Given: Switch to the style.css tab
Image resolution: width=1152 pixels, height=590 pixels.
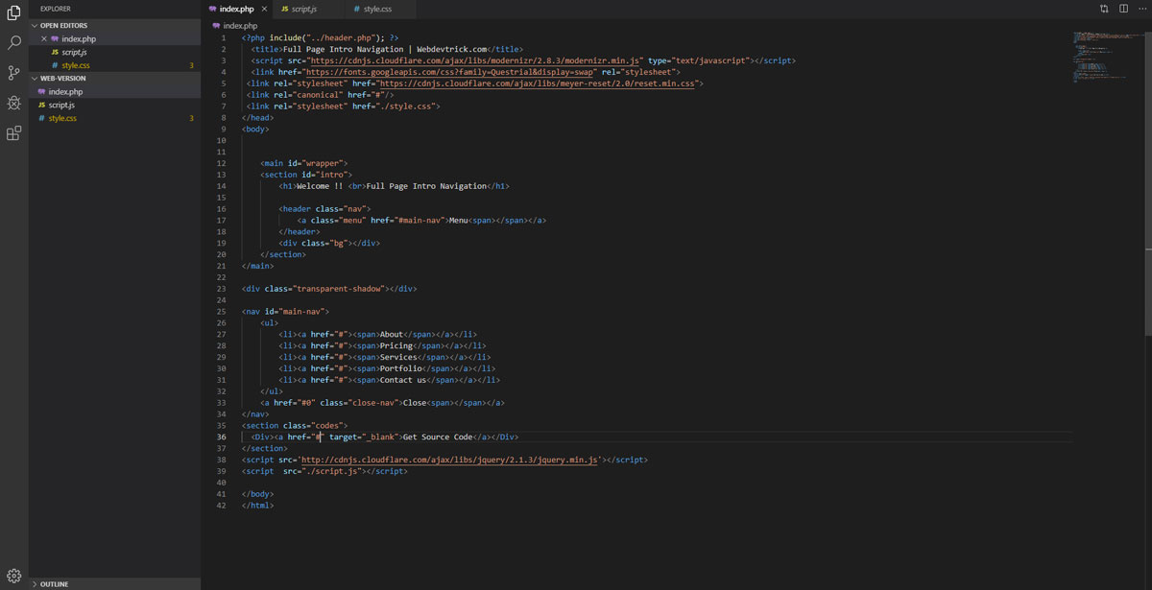Looking at the screenshot, I should pos(374,8).
